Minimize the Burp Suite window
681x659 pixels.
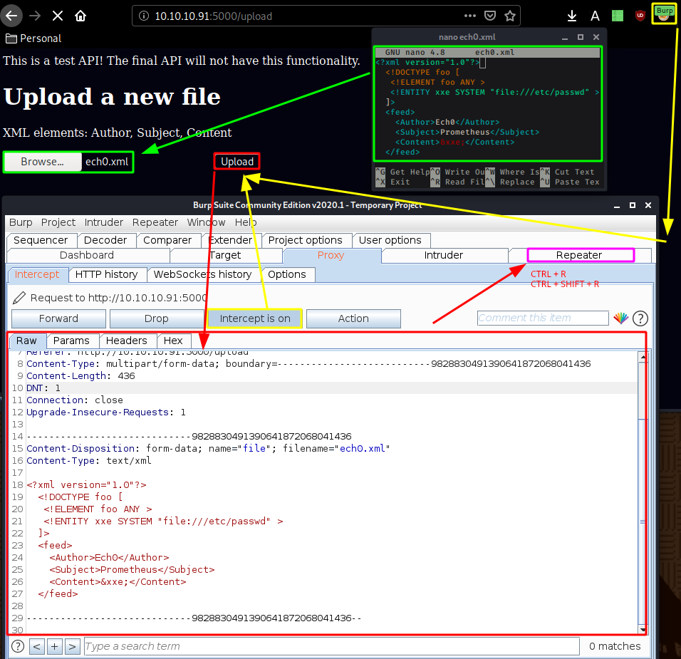click(x=617, y=205)
